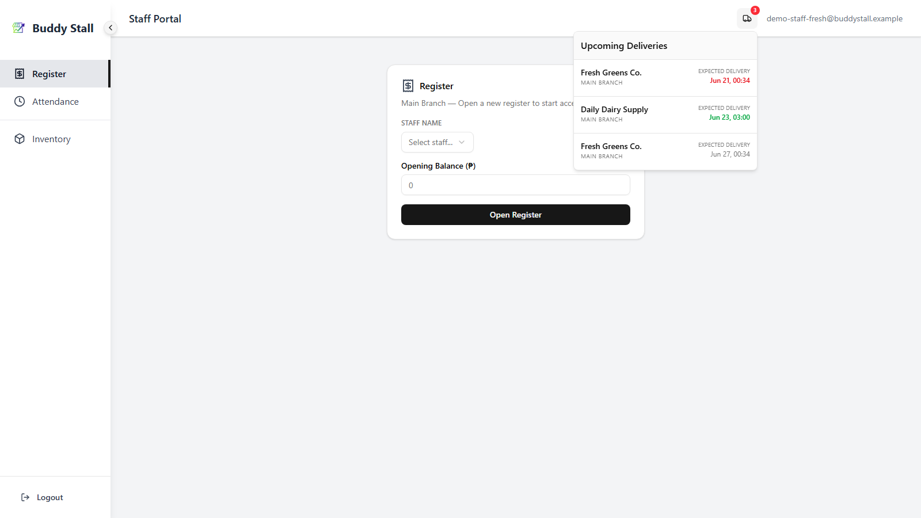Select the Fresh Greens Co. Jun 27 delivery
This screenshot has height=518, width=921.
[665, 151]
